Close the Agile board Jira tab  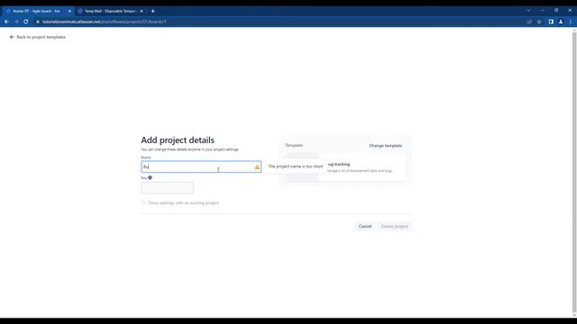(69, 11)
